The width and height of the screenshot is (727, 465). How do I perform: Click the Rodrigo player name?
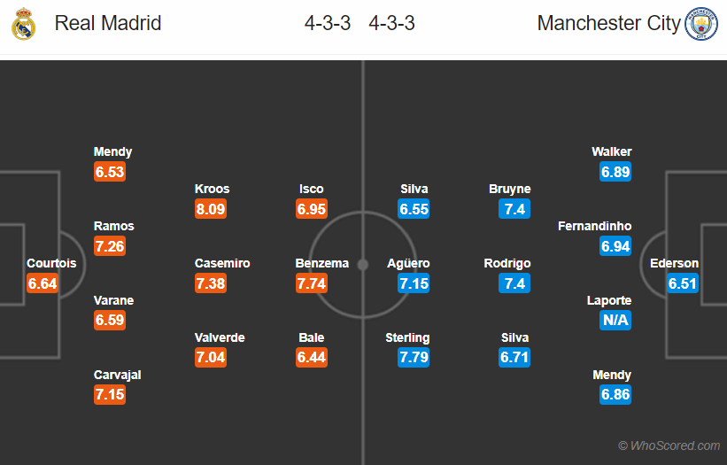(x=507, y=264)
